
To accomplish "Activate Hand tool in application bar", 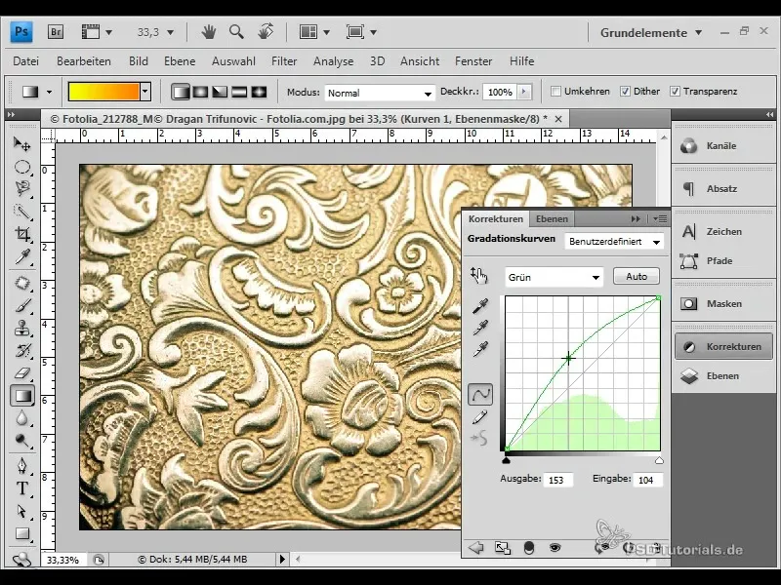I will pyautogui.click(x=209, y=32).
